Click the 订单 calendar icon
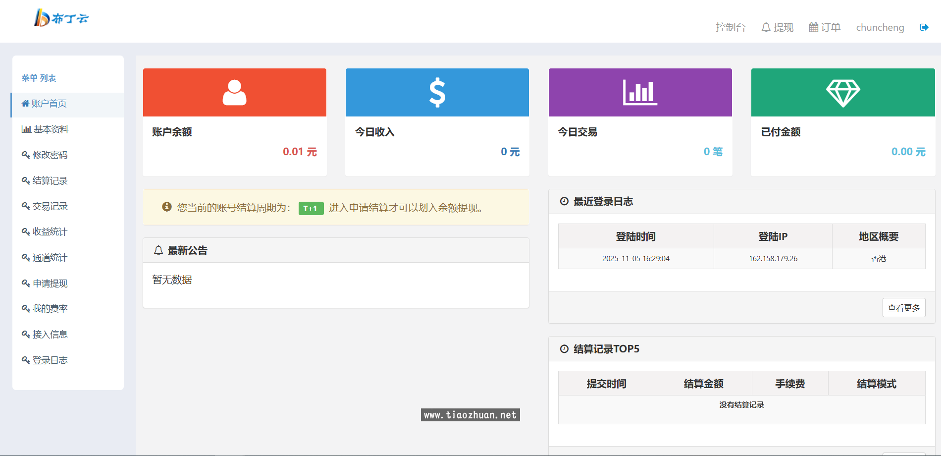Viewport: 941px width, 456px height. pos(813,27)
